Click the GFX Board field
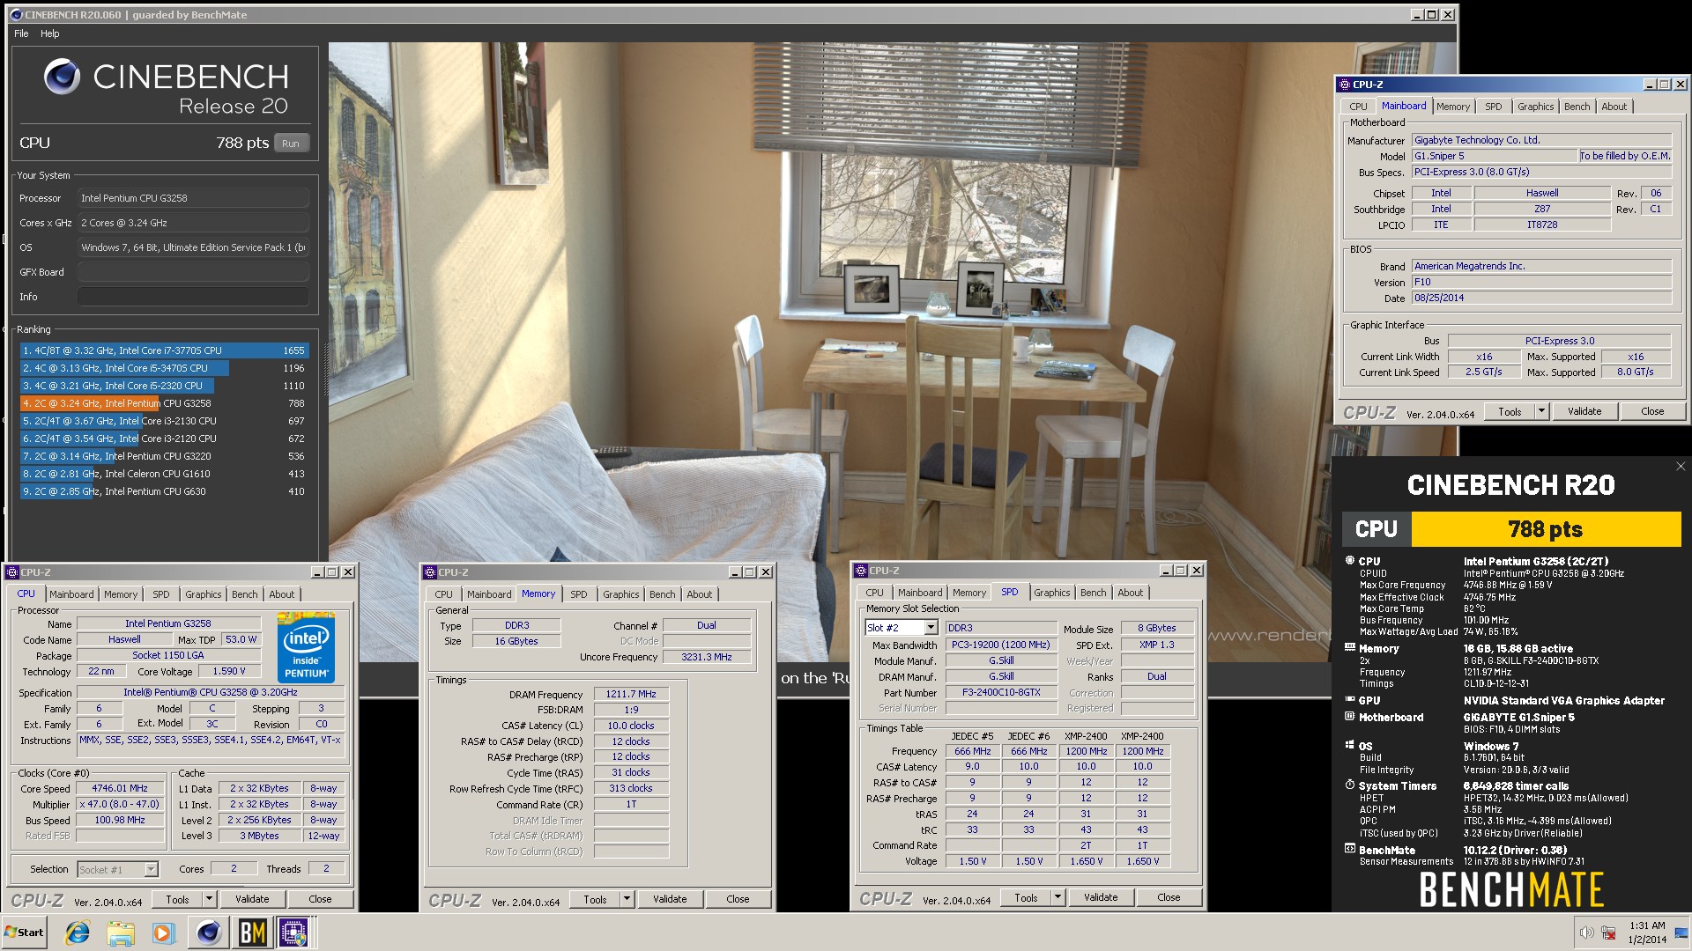 coord(193,272)
